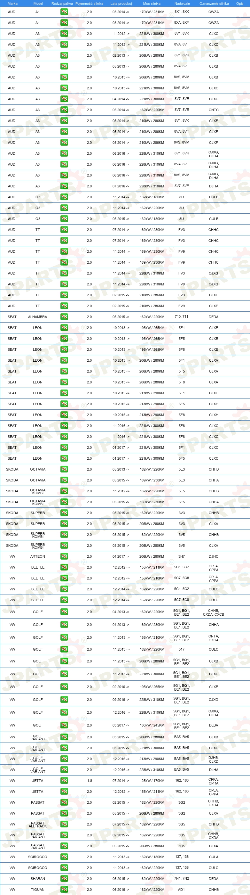Click the Rodzaj paliwa column header
Image resolution: width=250 pixels, height=895 pixels.
click(62, 4)
